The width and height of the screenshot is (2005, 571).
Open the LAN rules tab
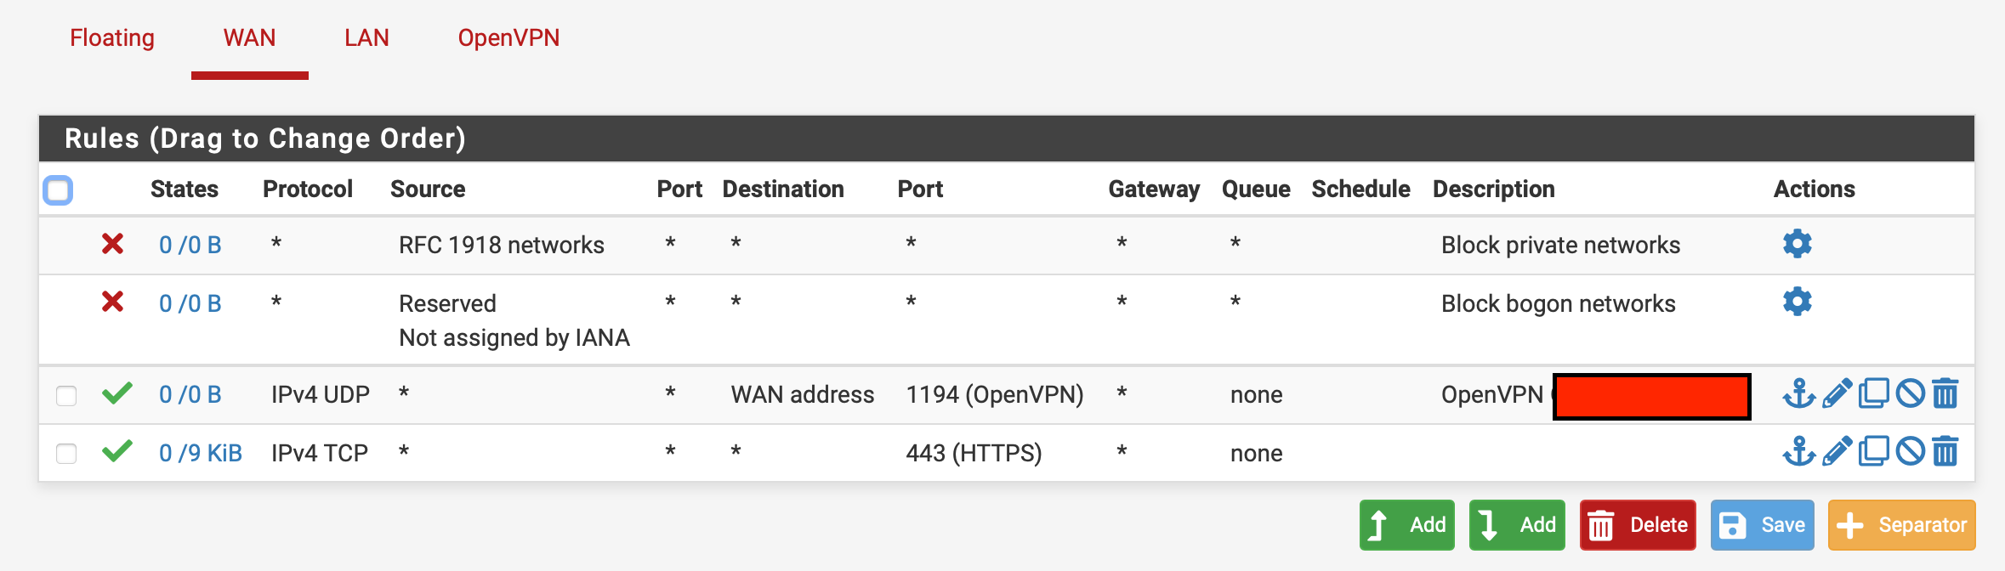(x=366, y=38)
